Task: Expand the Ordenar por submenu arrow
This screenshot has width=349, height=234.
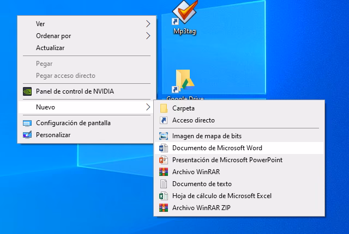Action: coord(148,36)
